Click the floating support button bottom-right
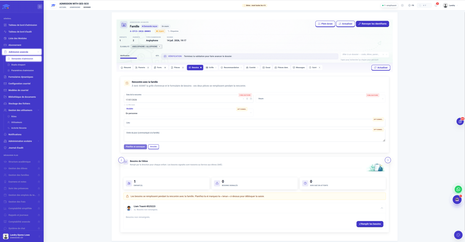 click(x=458, y=235)
